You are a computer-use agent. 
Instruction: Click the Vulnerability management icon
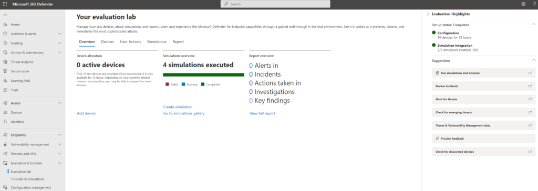point(5,144)
